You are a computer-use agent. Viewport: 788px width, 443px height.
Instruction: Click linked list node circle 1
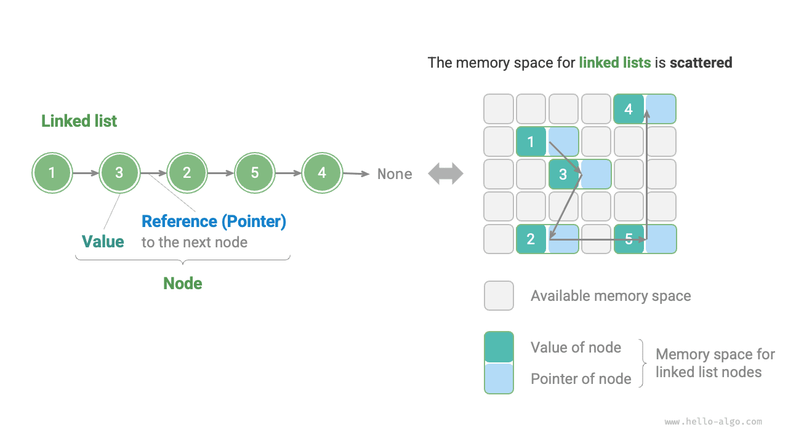click(52, 173)
